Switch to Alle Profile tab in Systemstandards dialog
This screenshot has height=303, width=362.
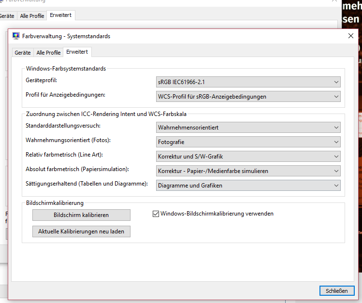(x=48, y=53)
